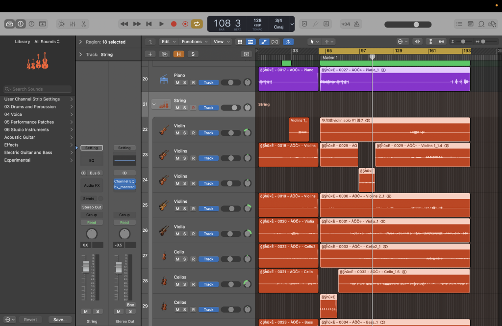The image size is (502, 326).
Task: Expand the Region inspector disclosure triangle
Action: coord(80,42)
